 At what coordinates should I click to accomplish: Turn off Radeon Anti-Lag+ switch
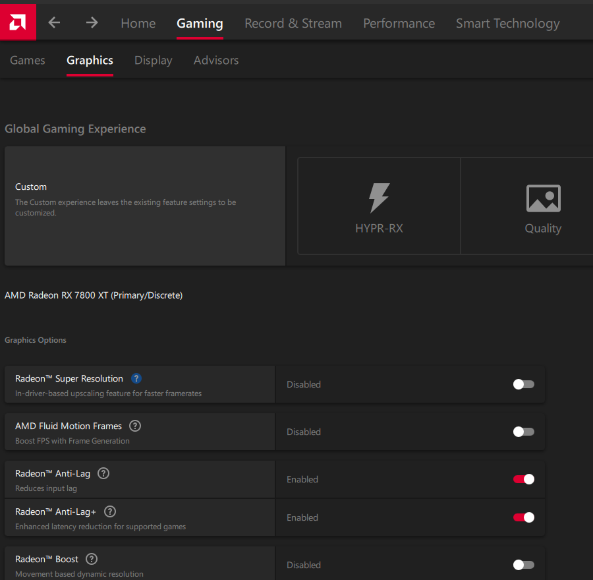[523, 517]
